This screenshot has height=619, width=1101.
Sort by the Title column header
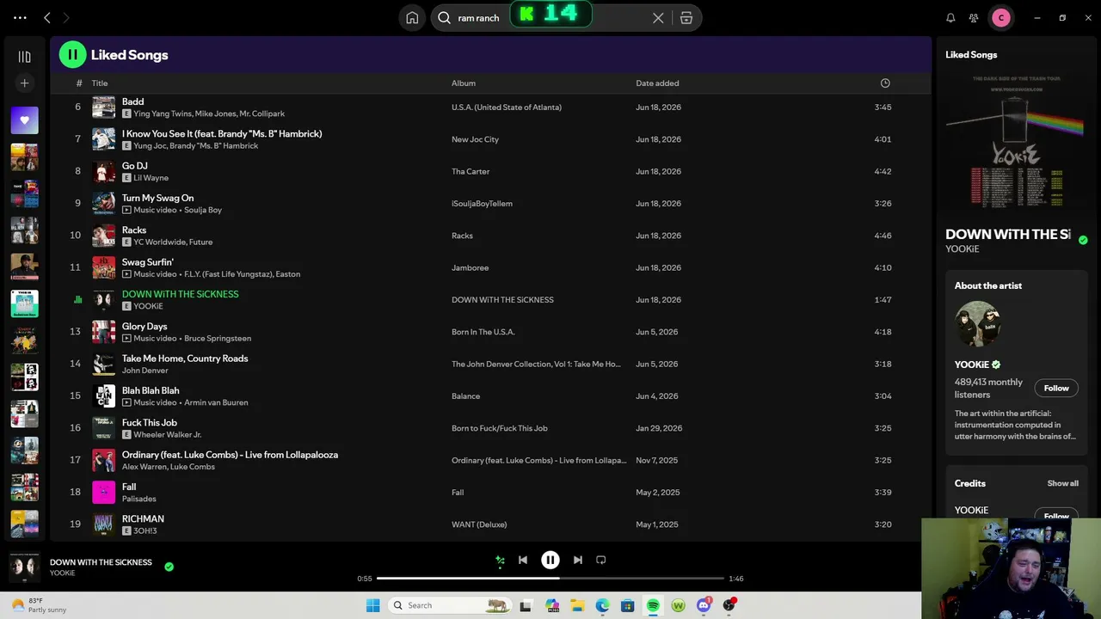click(100, 83)
